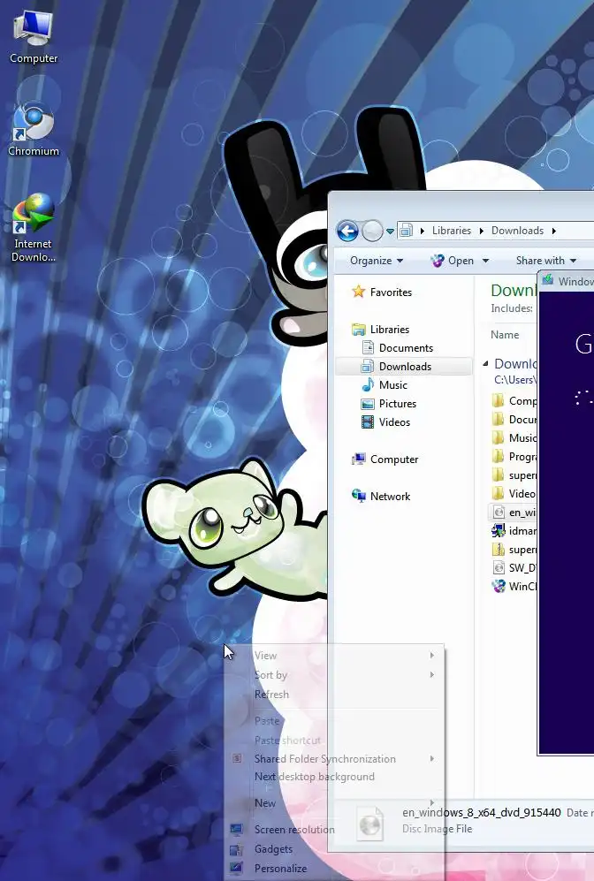Select the WinCl application file

514,587
